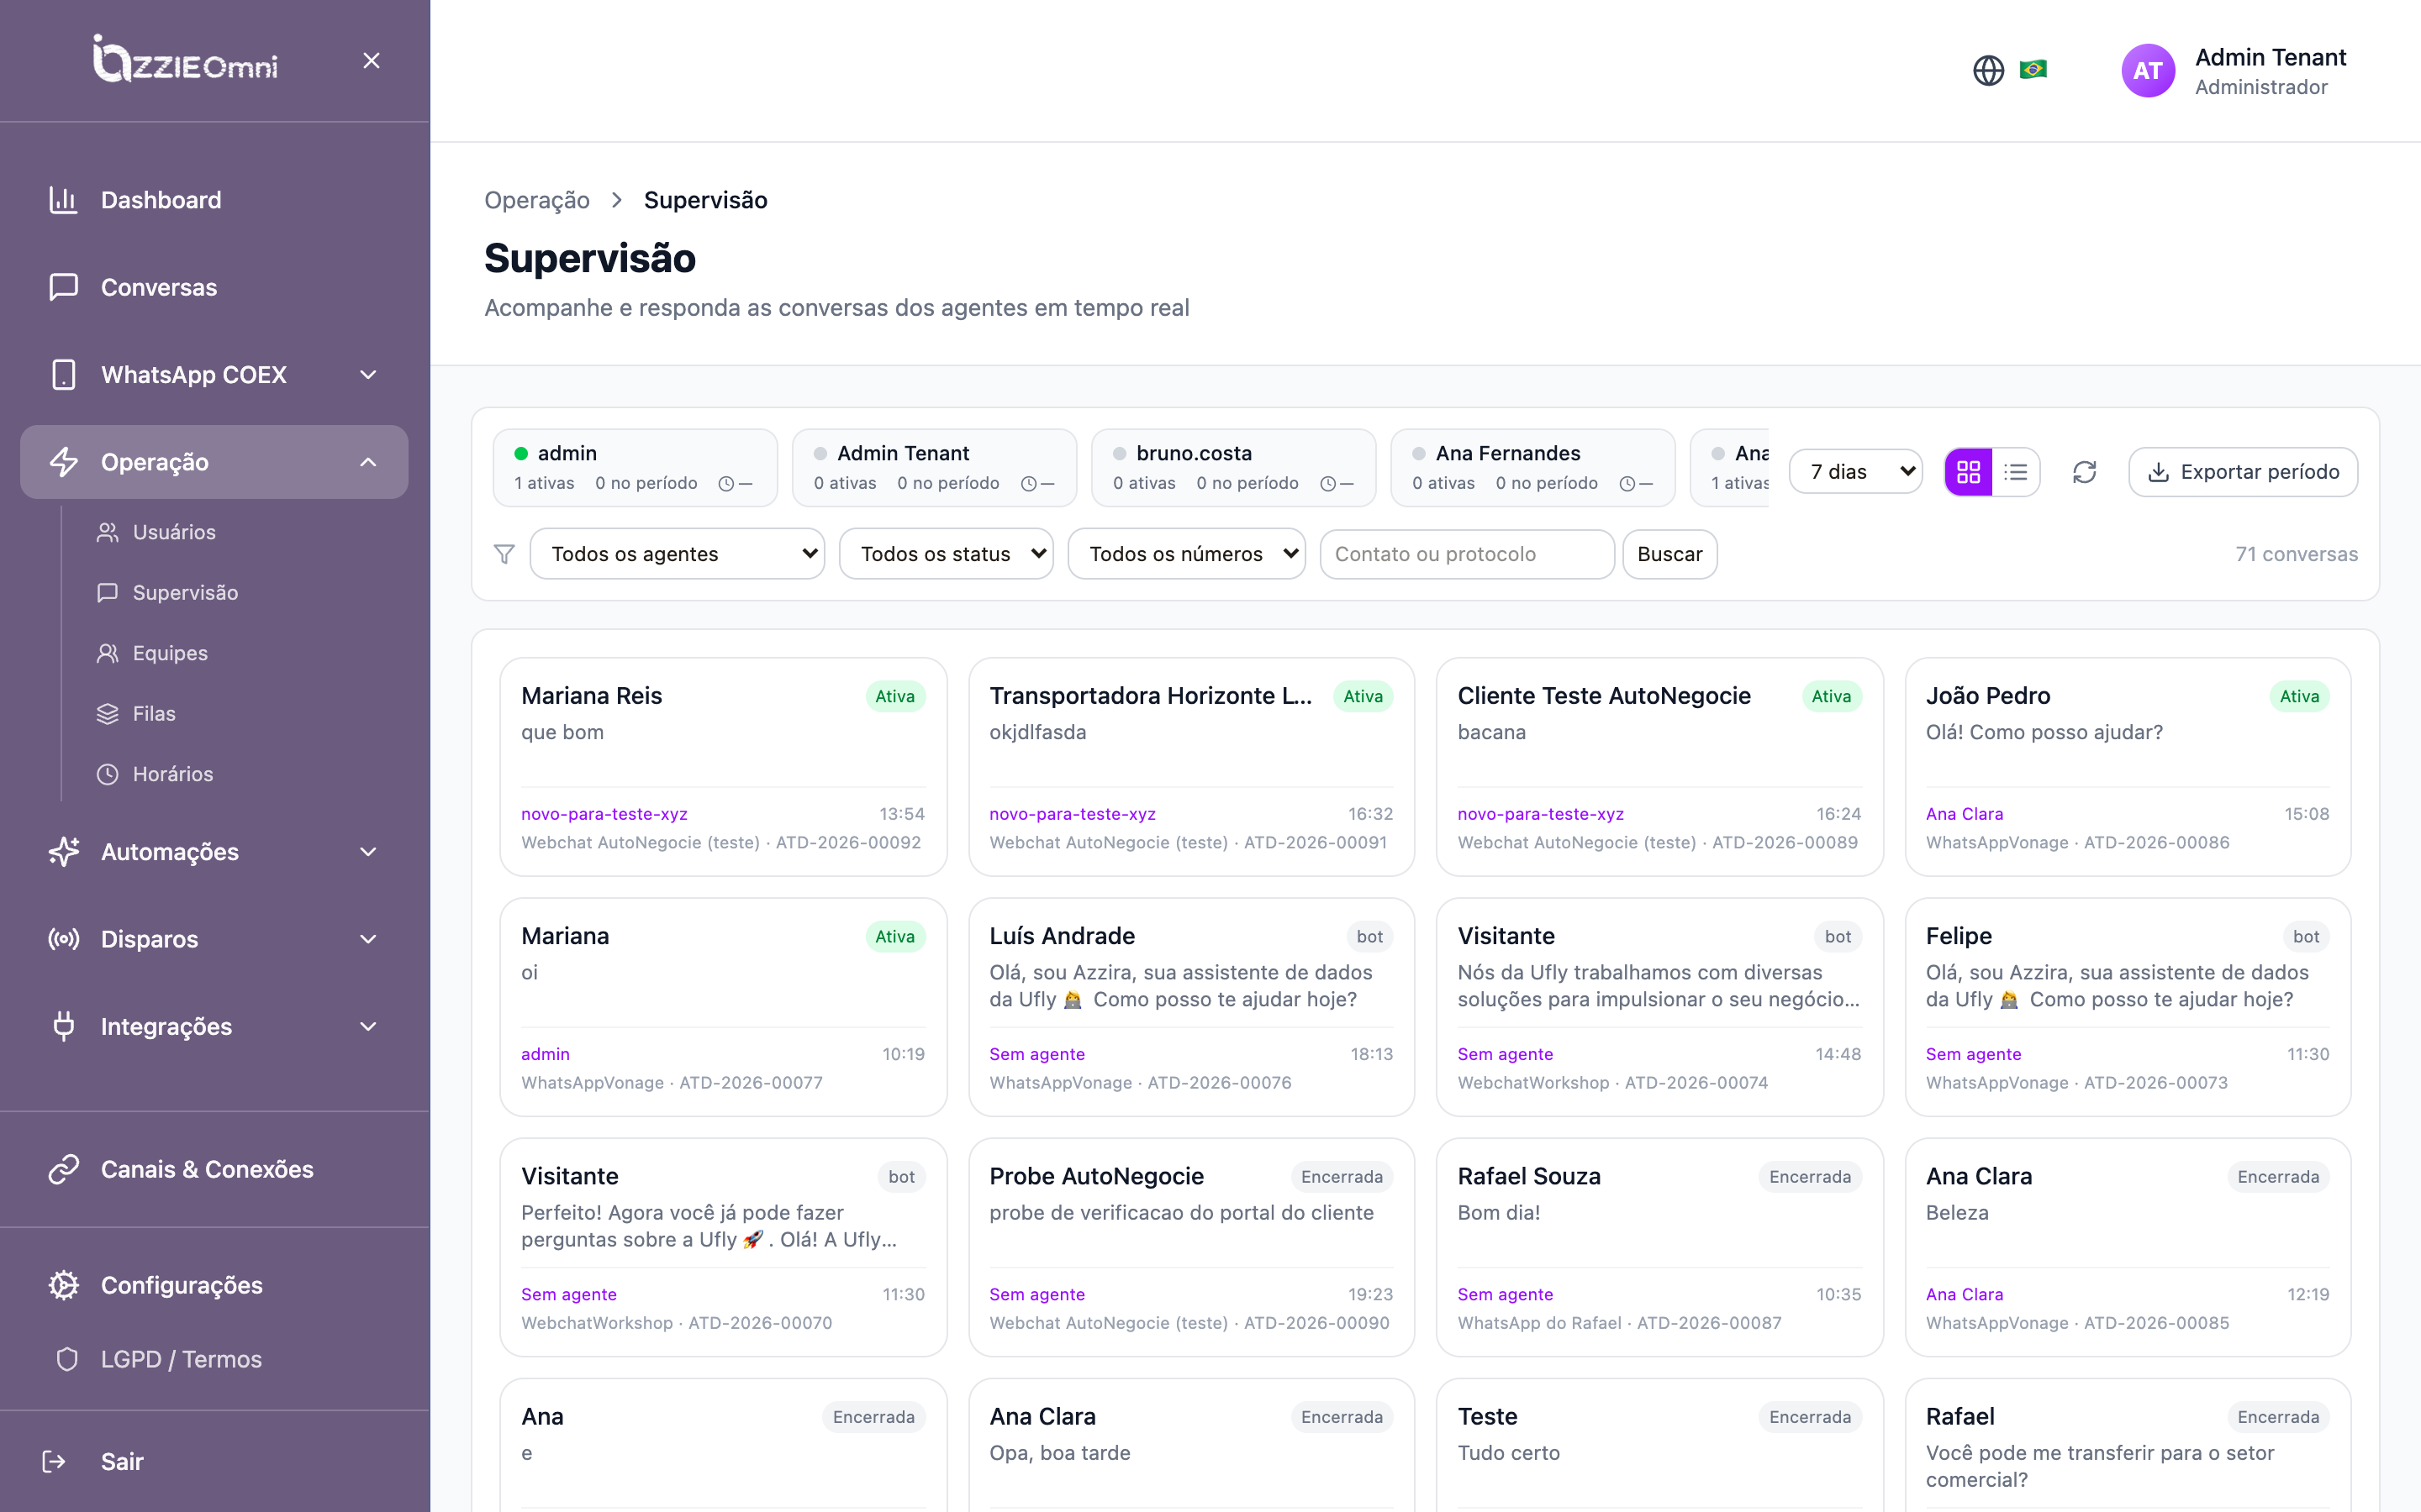Select the admin agent card
Viewport: 2421px width, 1512px height.
[636, 468]
